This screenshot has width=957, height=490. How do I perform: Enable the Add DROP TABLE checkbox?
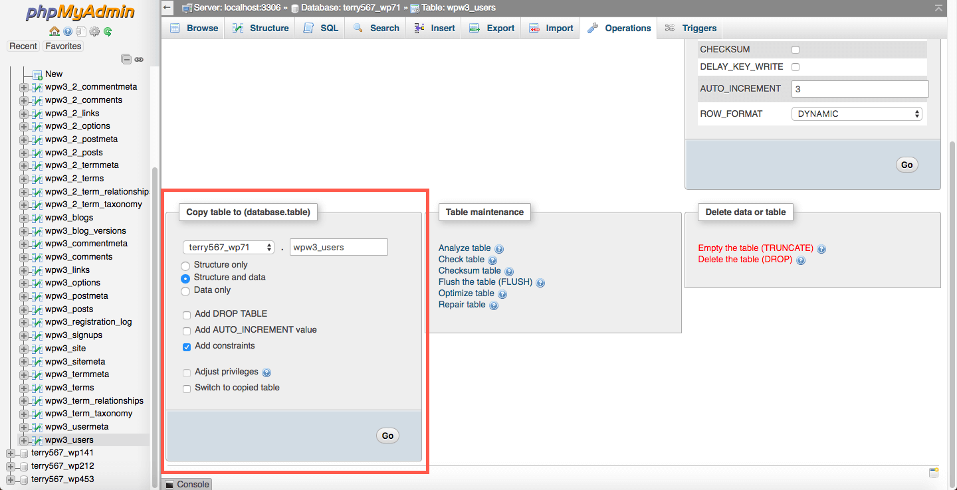point(187,314)
